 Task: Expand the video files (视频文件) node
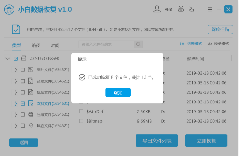[x=16, y=92]
